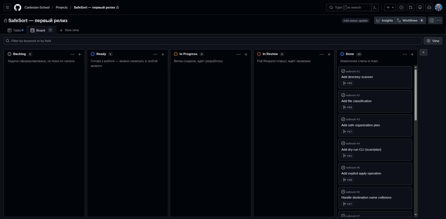Open card Add safe organization plan
446x219 pixels.
tap(360, 125)
